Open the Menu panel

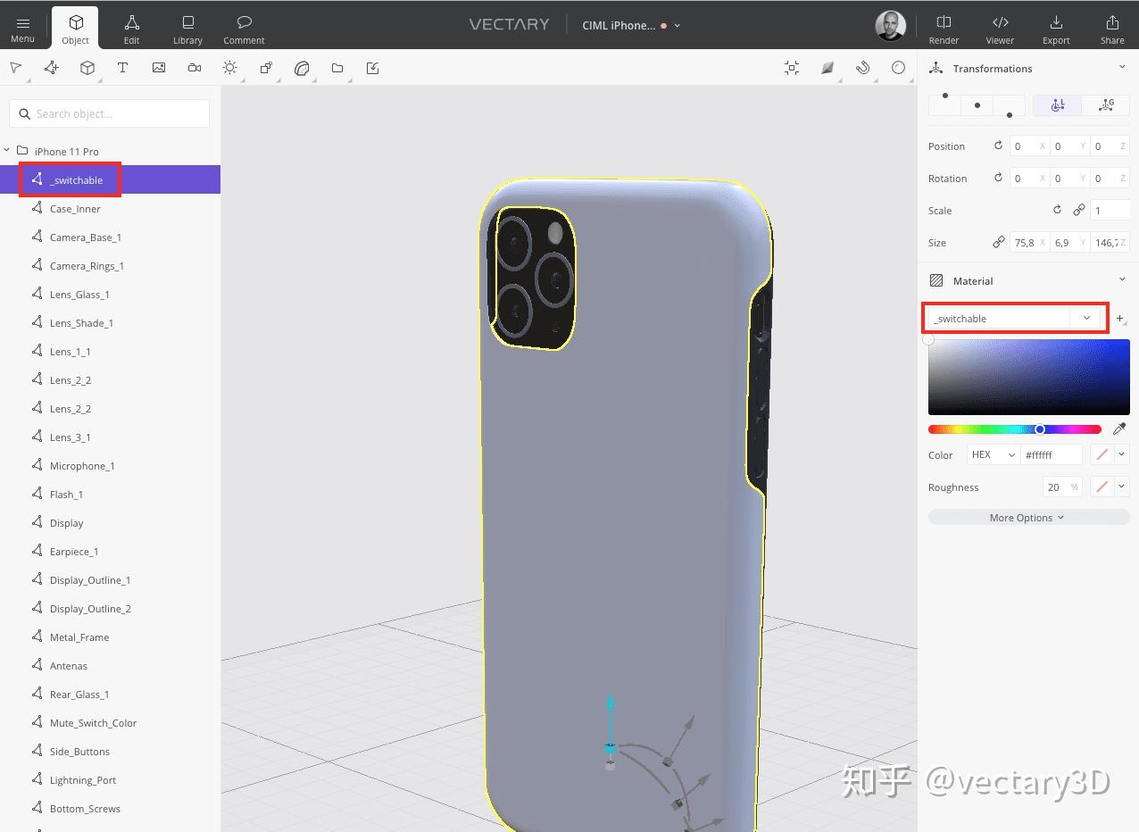point(22,26)
